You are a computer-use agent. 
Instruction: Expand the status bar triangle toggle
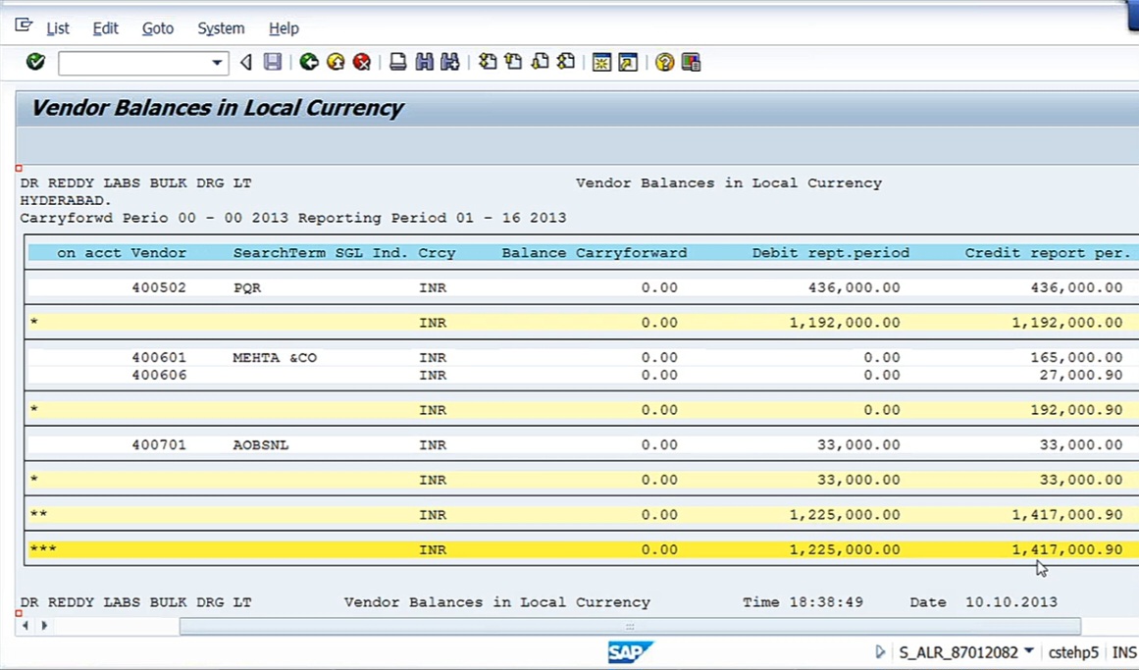coord(880,651)
